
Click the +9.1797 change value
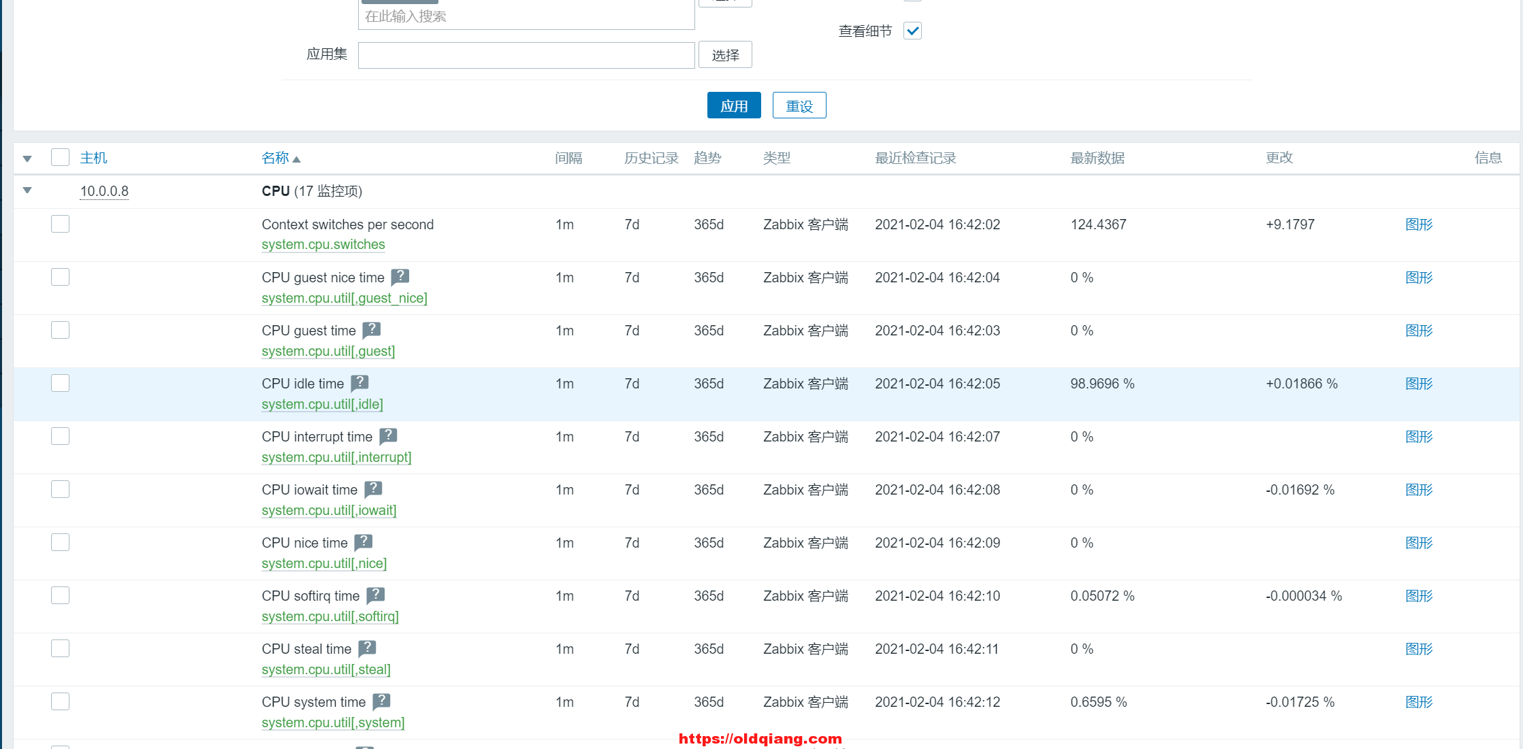[1290, 224]
